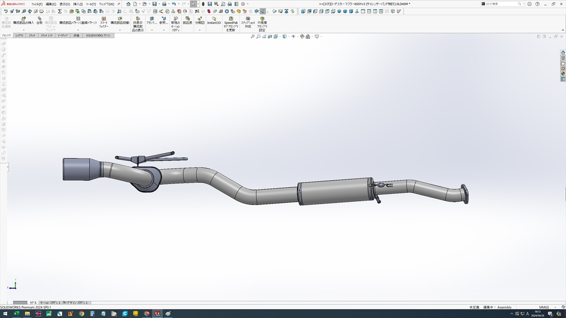Open the Save dropdown arrow

[x=159, y=4]
